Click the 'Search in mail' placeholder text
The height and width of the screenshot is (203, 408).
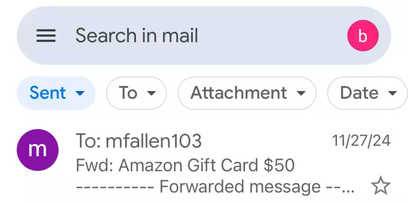[x=137, y=35]
